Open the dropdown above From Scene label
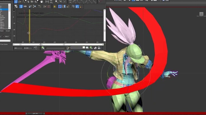This screenshot has height=115, width=206. [5, 41]
